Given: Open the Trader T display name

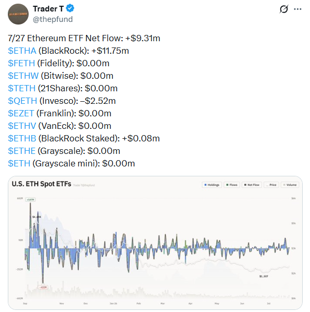Looking at the screenshot, I should pos(48,9).
